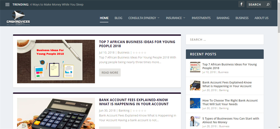Select the About Us menu item
280x129 pixels.
261,18
